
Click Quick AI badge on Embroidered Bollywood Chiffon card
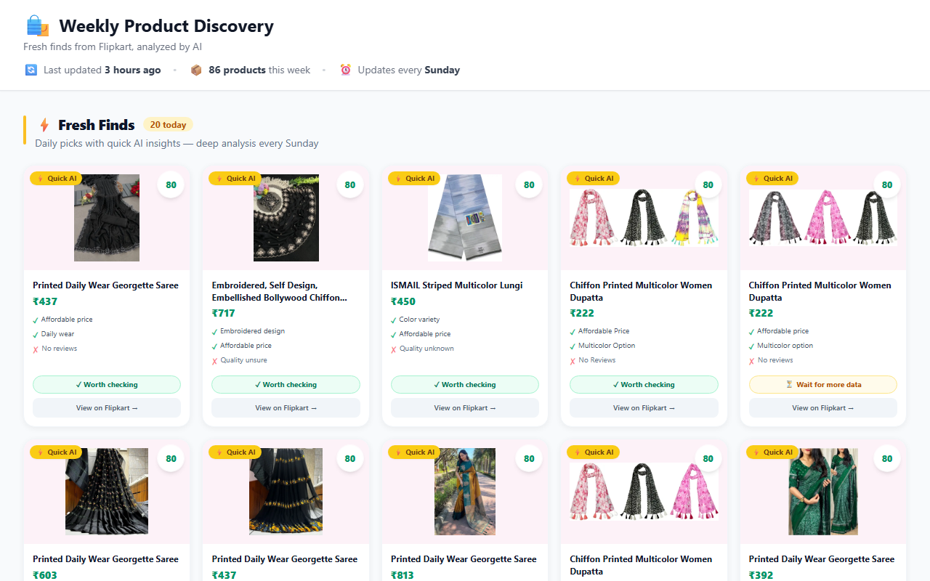pyautogui.click(x=235, y=178)
